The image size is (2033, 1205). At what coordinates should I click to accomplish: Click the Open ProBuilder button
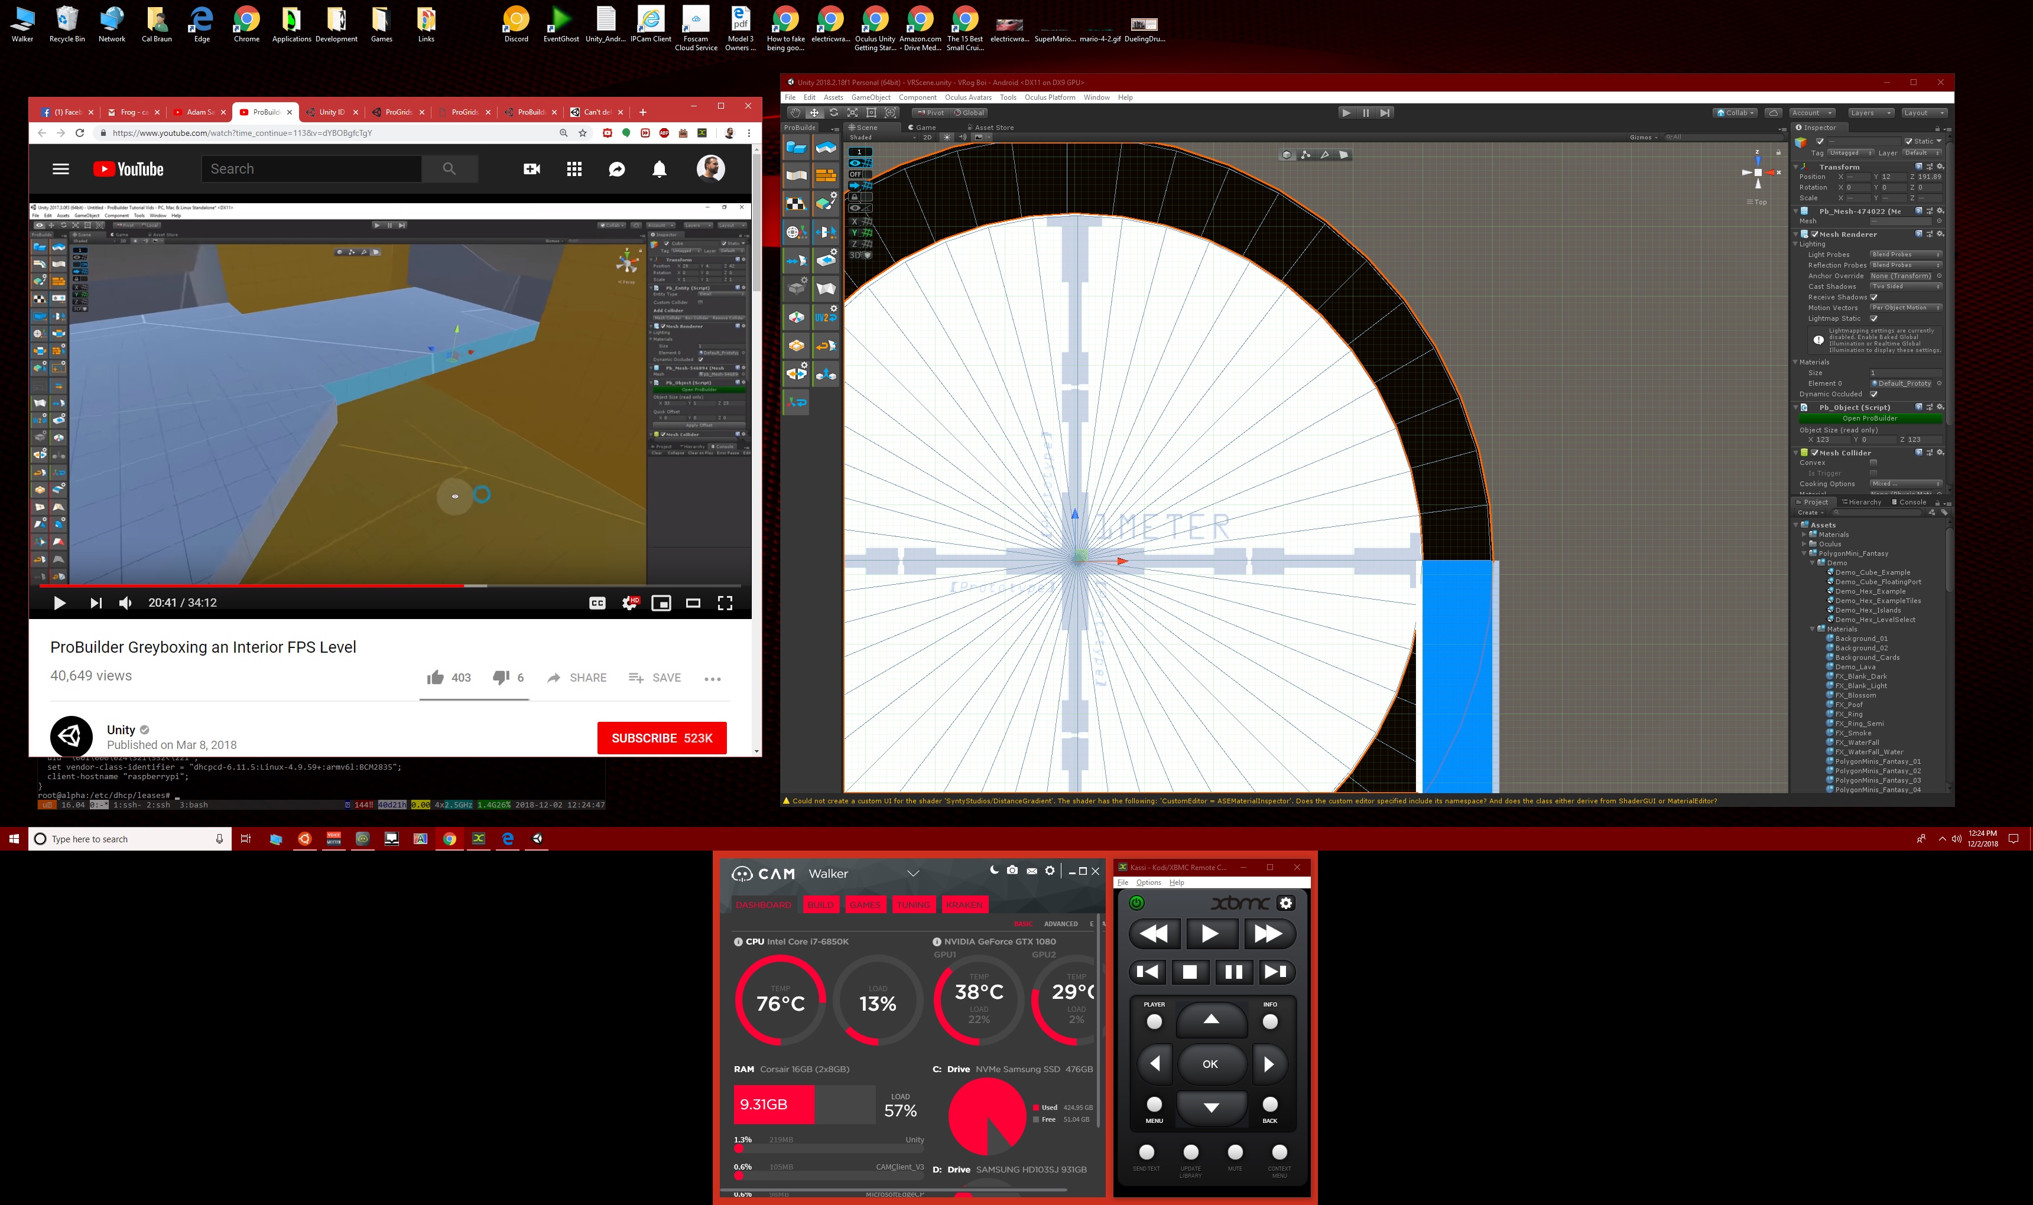pyautogui.click(x=1870, y=418)
